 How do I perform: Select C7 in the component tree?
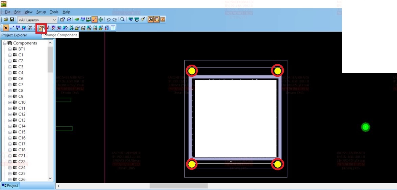(21, 85)
